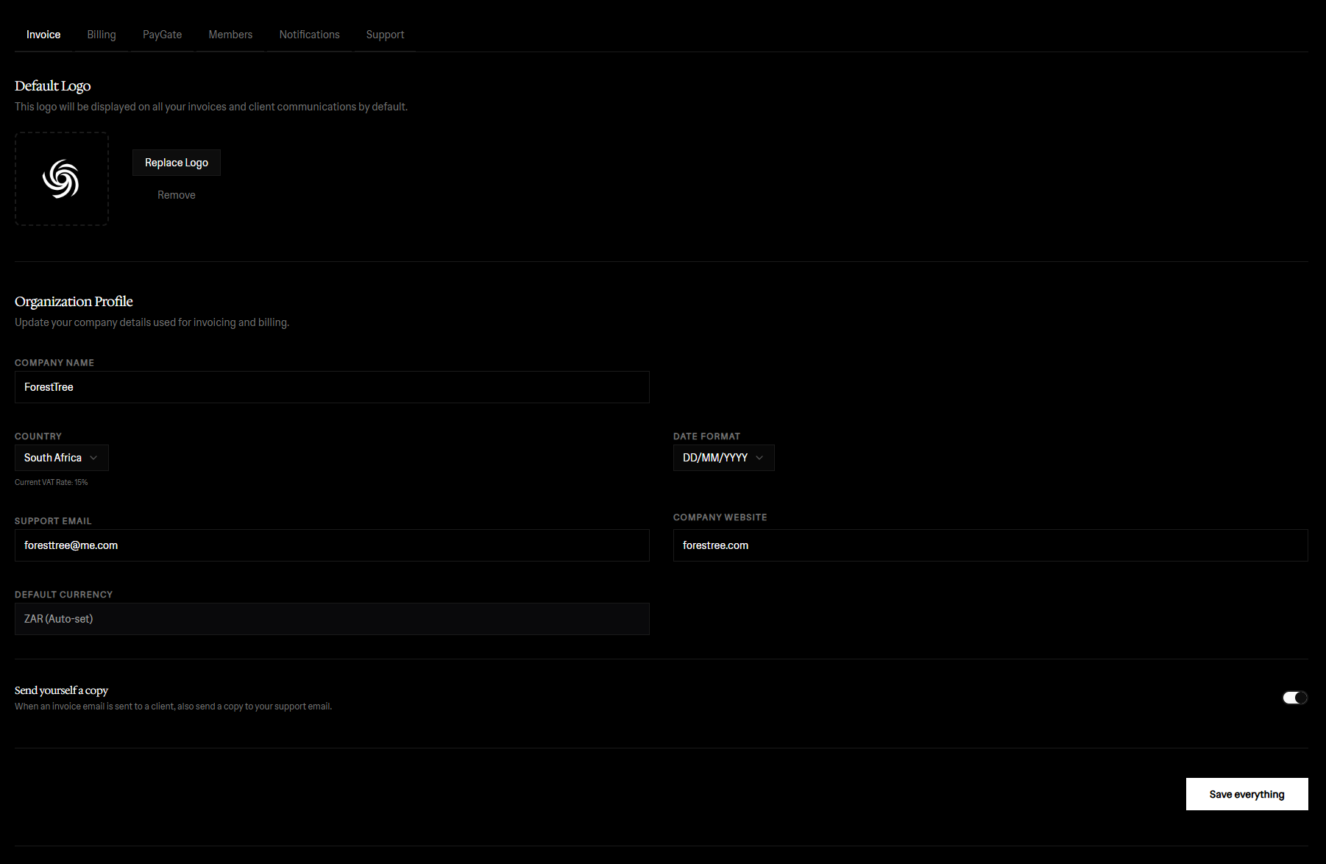The width and height of the screenshot is (1326, 864).
Task: Open the PayGate tab
Action: tap(162, 35)
